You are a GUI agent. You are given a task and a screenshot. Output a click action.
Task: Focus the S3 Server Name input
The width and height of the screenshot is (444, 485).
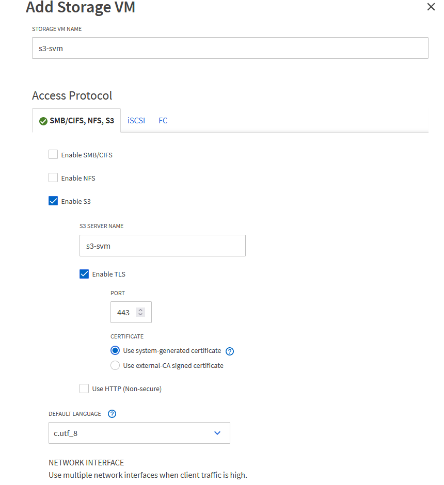click(162, 246)
